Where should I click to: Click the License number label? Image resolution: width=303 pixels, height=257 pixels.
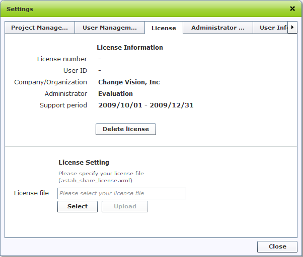62,59
